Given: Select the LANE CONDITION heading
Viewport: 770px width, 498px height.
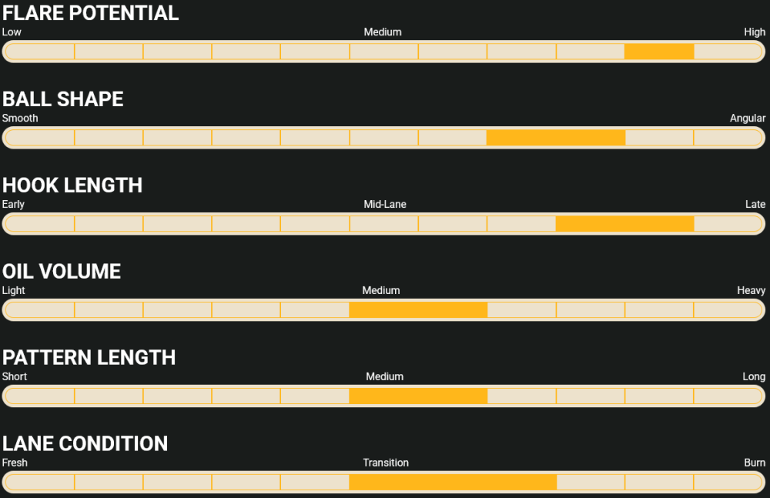Looking at the screenshot, I should pos(85,444).
